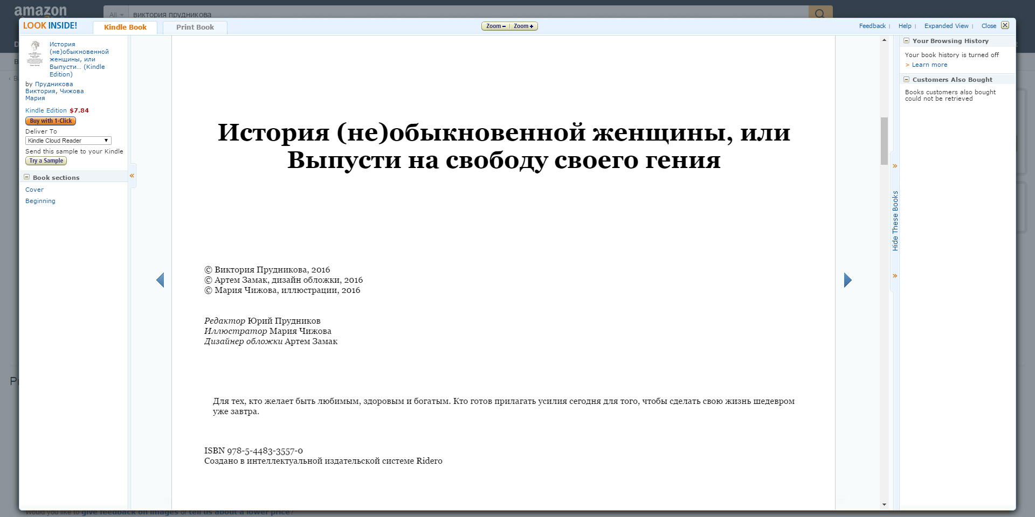Viewport: 1035px width, 517px height.
Task: Click the Amazon logo in background page
Action: [40, 11]
